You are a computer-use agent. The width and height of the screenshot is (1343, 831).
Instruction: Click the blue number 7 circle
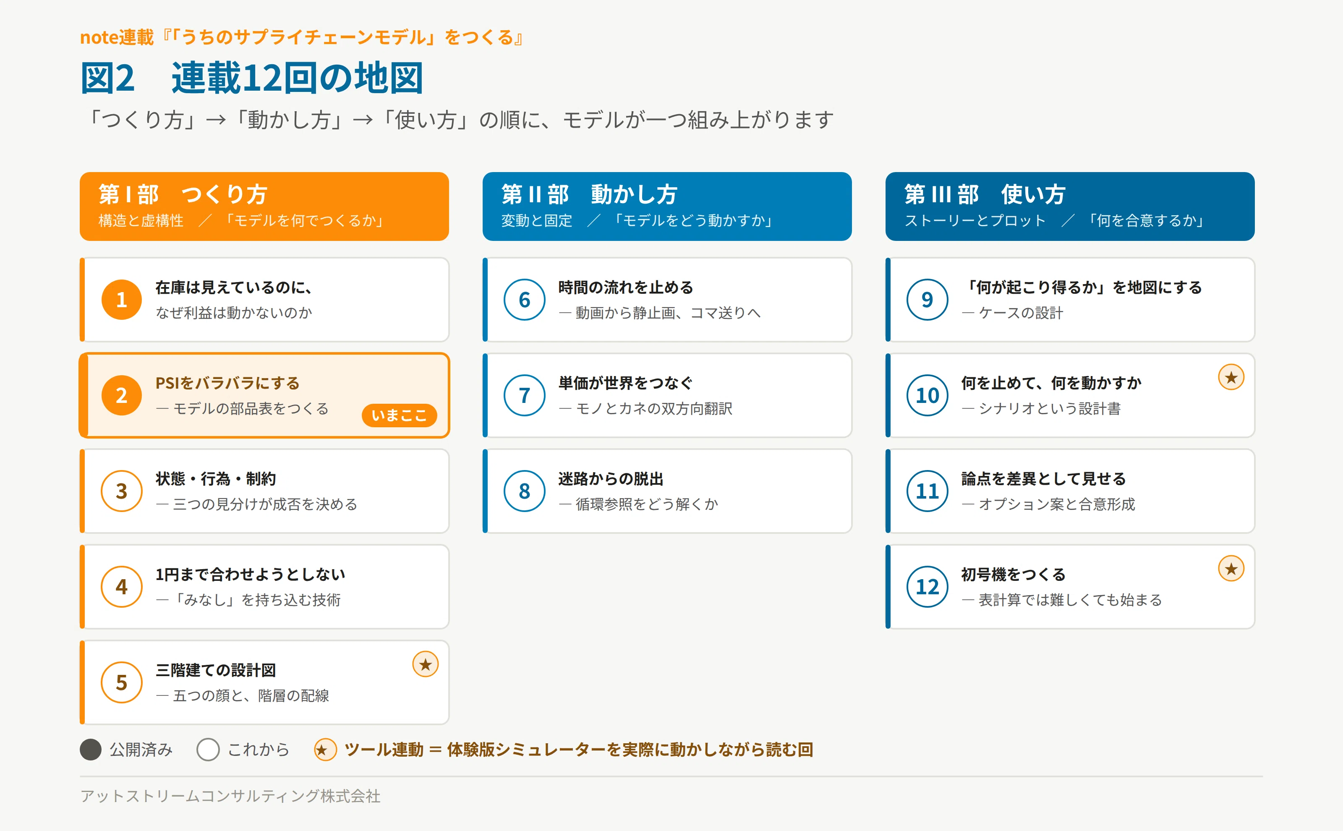point(524,395)
